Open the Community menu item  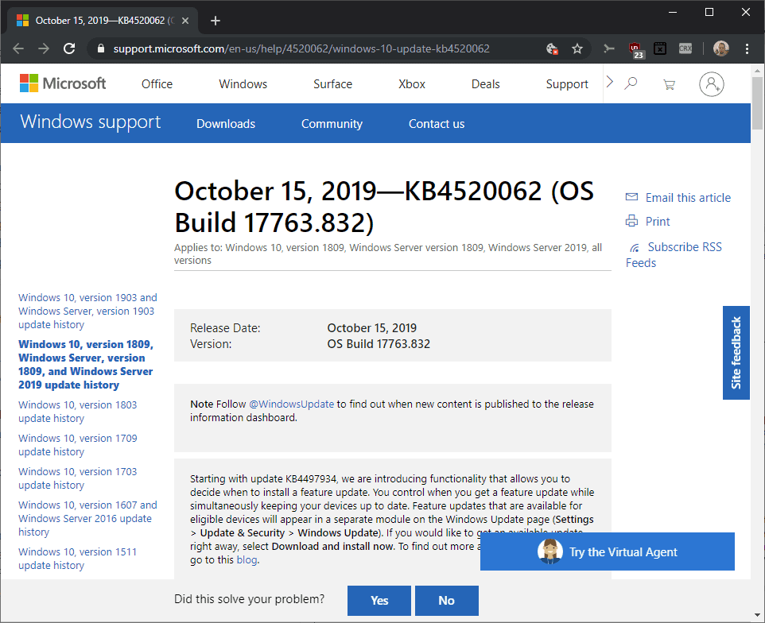coord(332,123)
